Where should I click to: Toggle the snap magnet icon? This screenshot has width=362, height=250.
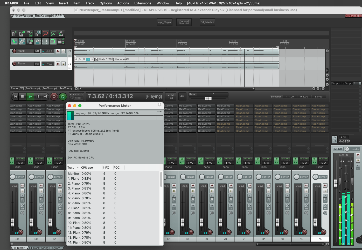pyautogui.click(x=53, y=41)
